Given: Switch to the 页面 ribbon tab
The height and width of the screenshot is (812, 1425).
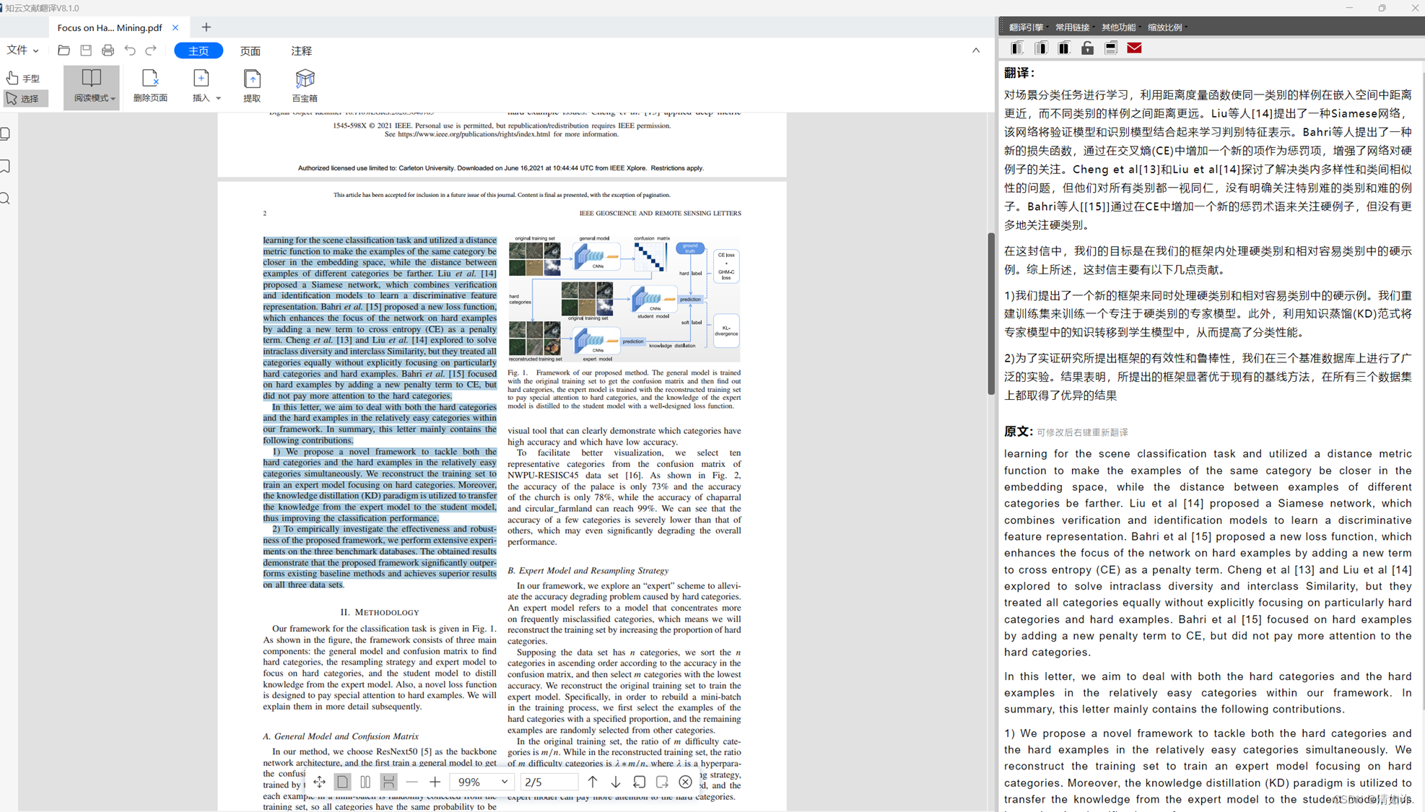Looking at the screenshot, I should tap(250, 51).
